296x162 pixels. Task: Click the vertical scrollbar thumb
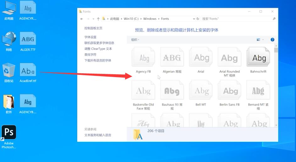point(276,50)
